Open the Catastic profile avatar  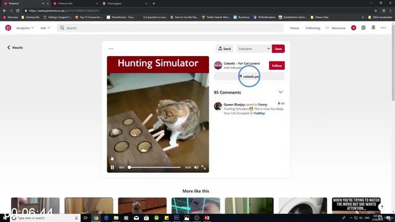pos(218,65)
